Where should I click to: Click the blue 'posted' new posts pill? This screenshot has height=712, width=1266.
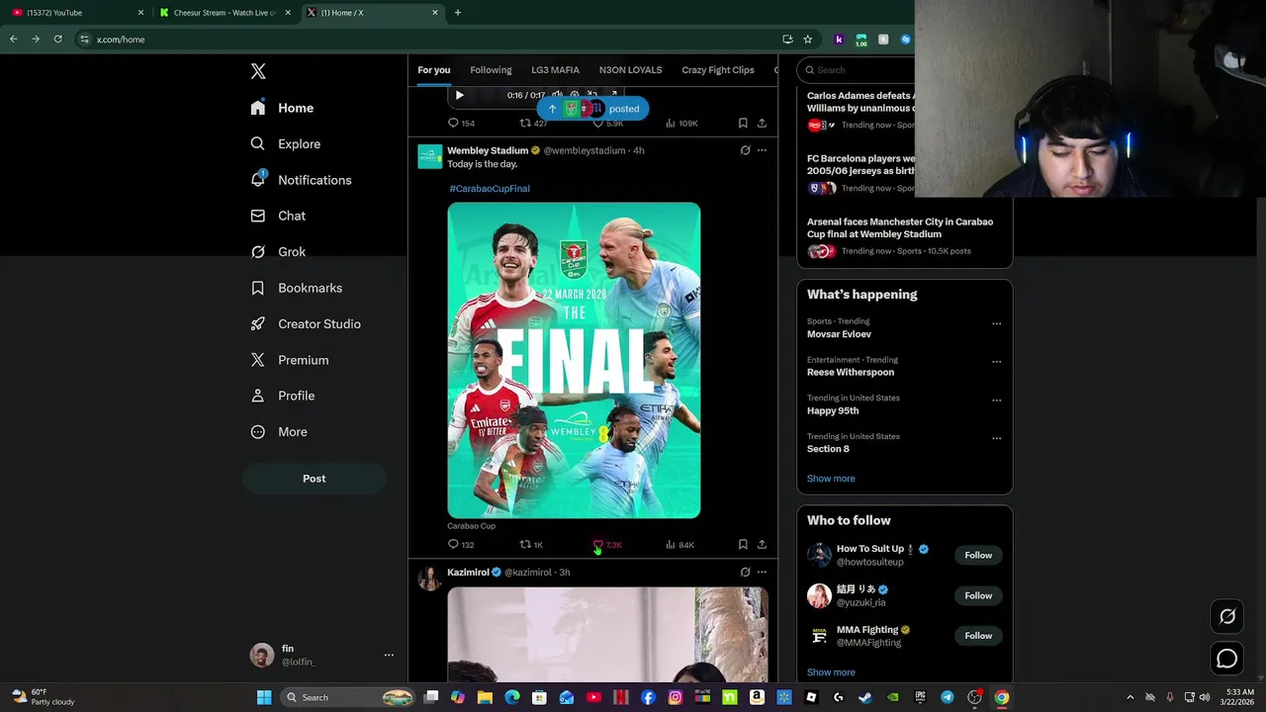click(593, 109)
